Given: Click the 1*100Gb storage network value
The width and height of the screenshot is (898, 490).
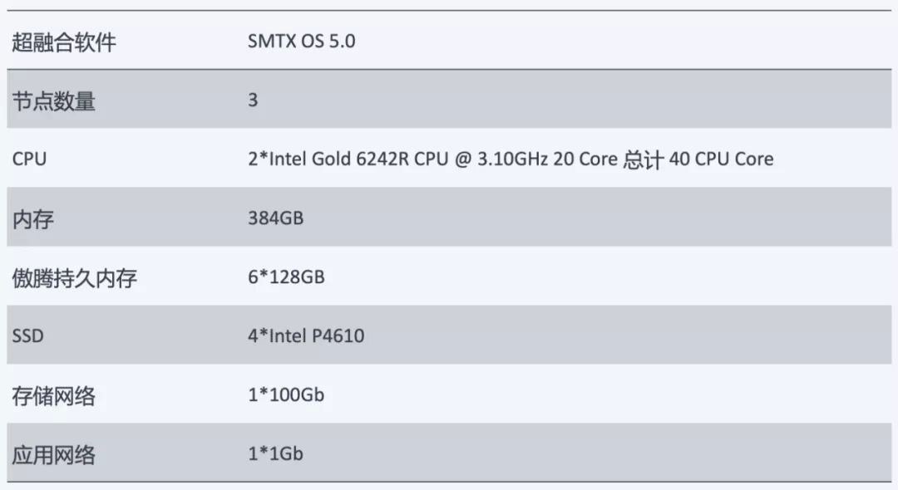Looking at the screenshot, I should 286,394.
